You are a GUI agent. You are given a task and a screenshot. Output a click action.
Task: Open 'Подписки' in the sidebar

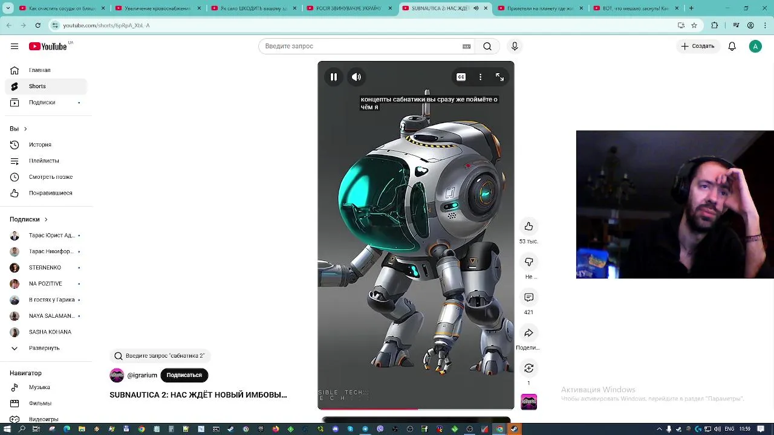point(45,103)
